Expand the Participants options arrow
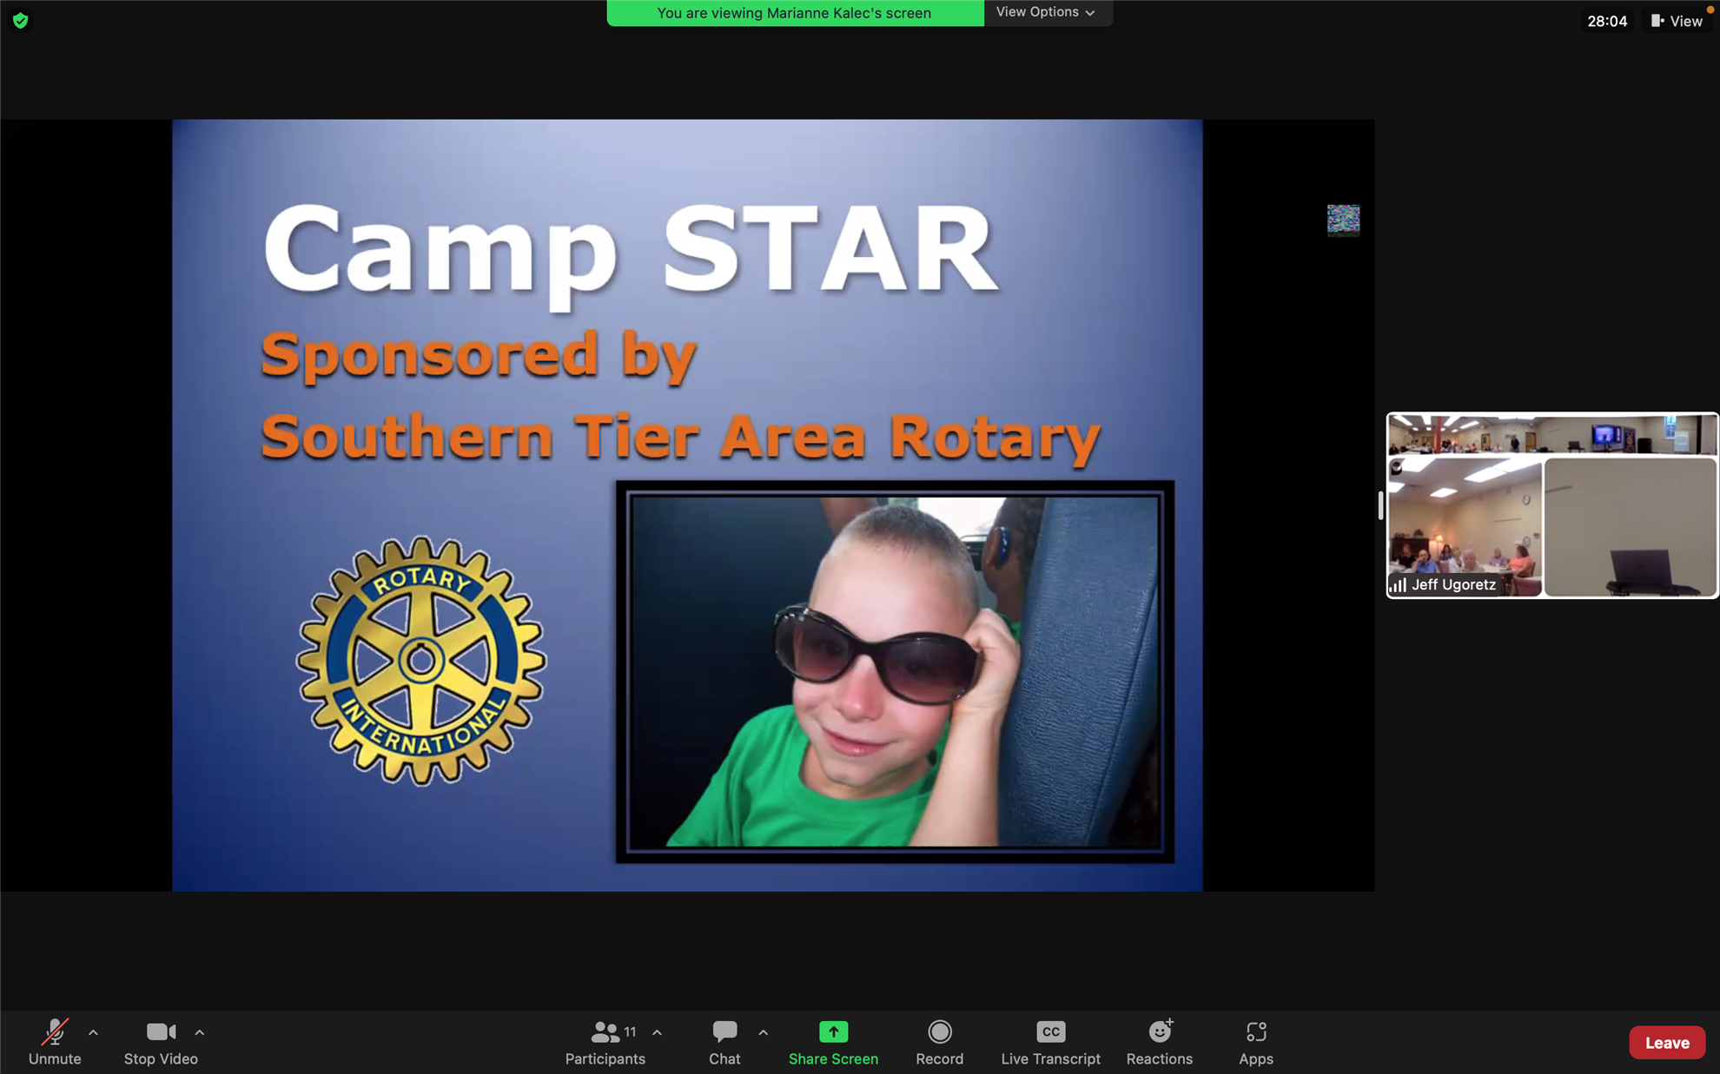This screenshot has height=1074, width=1720. click(x=658, y=1032)
